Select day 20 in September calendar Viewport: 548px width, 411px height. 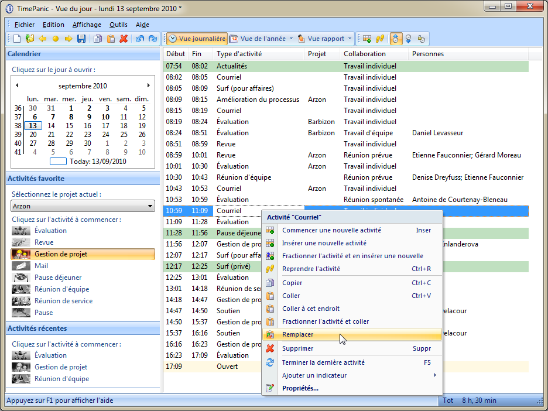(x=33, y=135)
